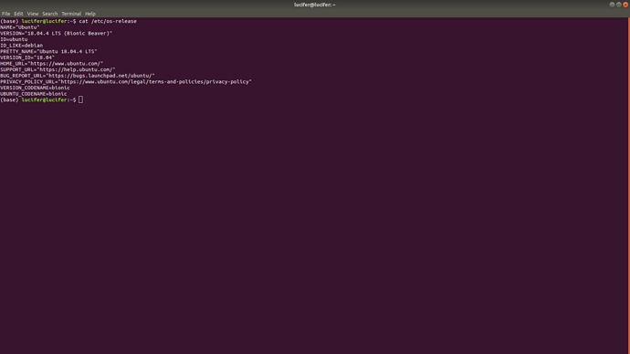Click the ID_LIKE=debian line

(x=21, y=46)
